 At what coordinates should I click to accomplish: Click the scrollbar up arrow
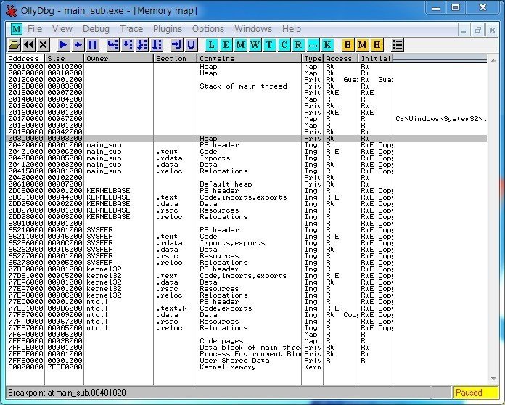493,60
